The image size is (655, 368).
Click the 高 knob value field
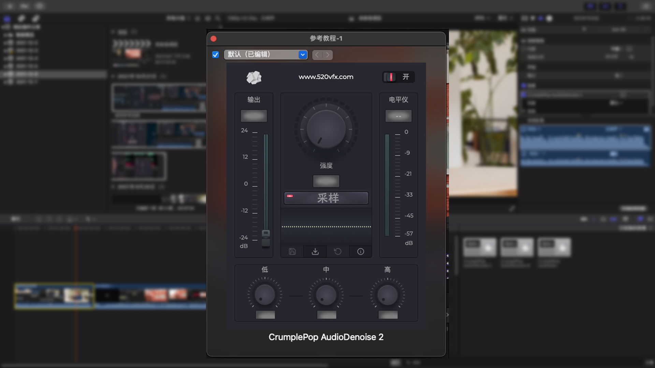[388, 315]
